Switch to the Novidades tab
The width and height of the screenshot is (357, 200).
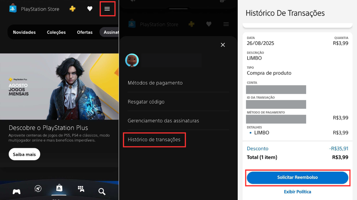[24, 32]
